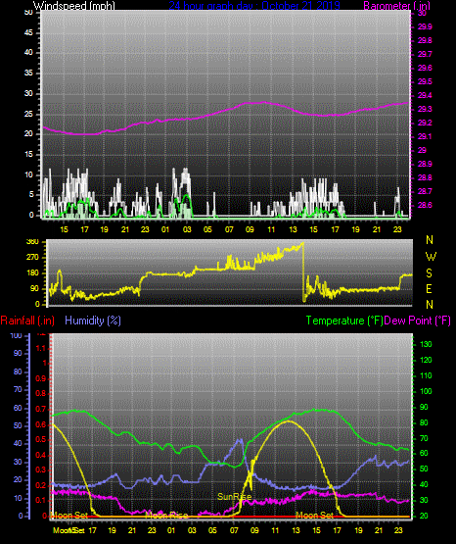Click hour 13 under the bottom graph
Image resolution: width=456 pixels, height=544 pixels.
point(296,530)
